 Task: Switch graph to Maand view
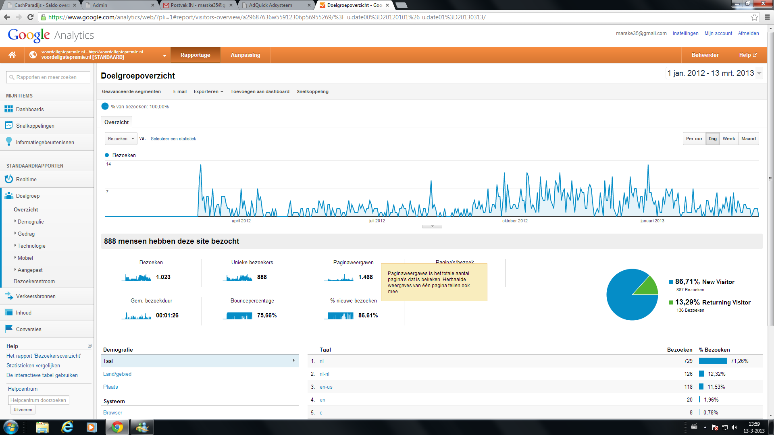749,139
